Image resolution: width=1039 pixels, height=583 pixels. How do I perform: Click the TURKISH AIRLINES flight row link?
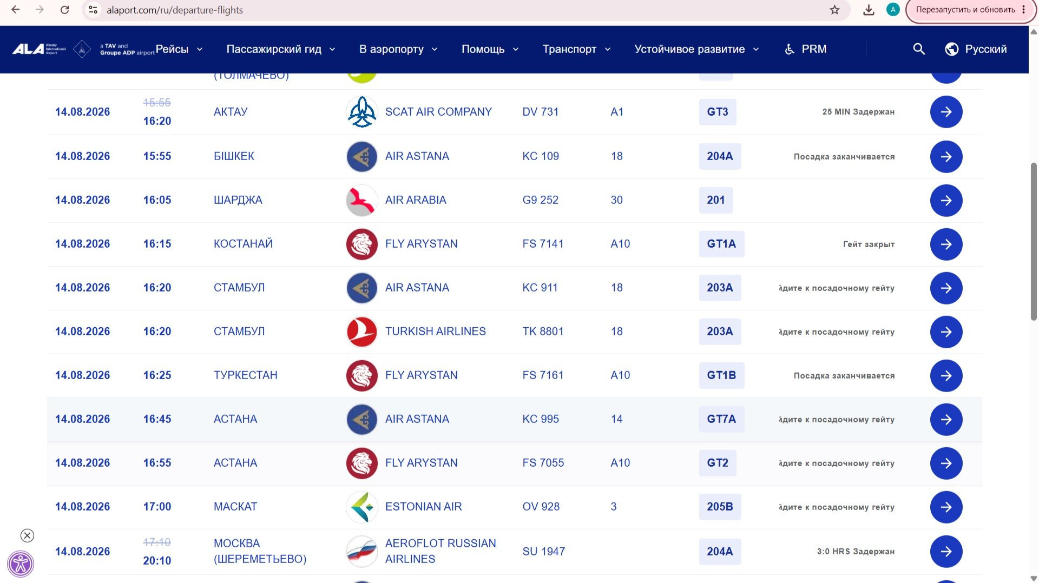point(514,332)
